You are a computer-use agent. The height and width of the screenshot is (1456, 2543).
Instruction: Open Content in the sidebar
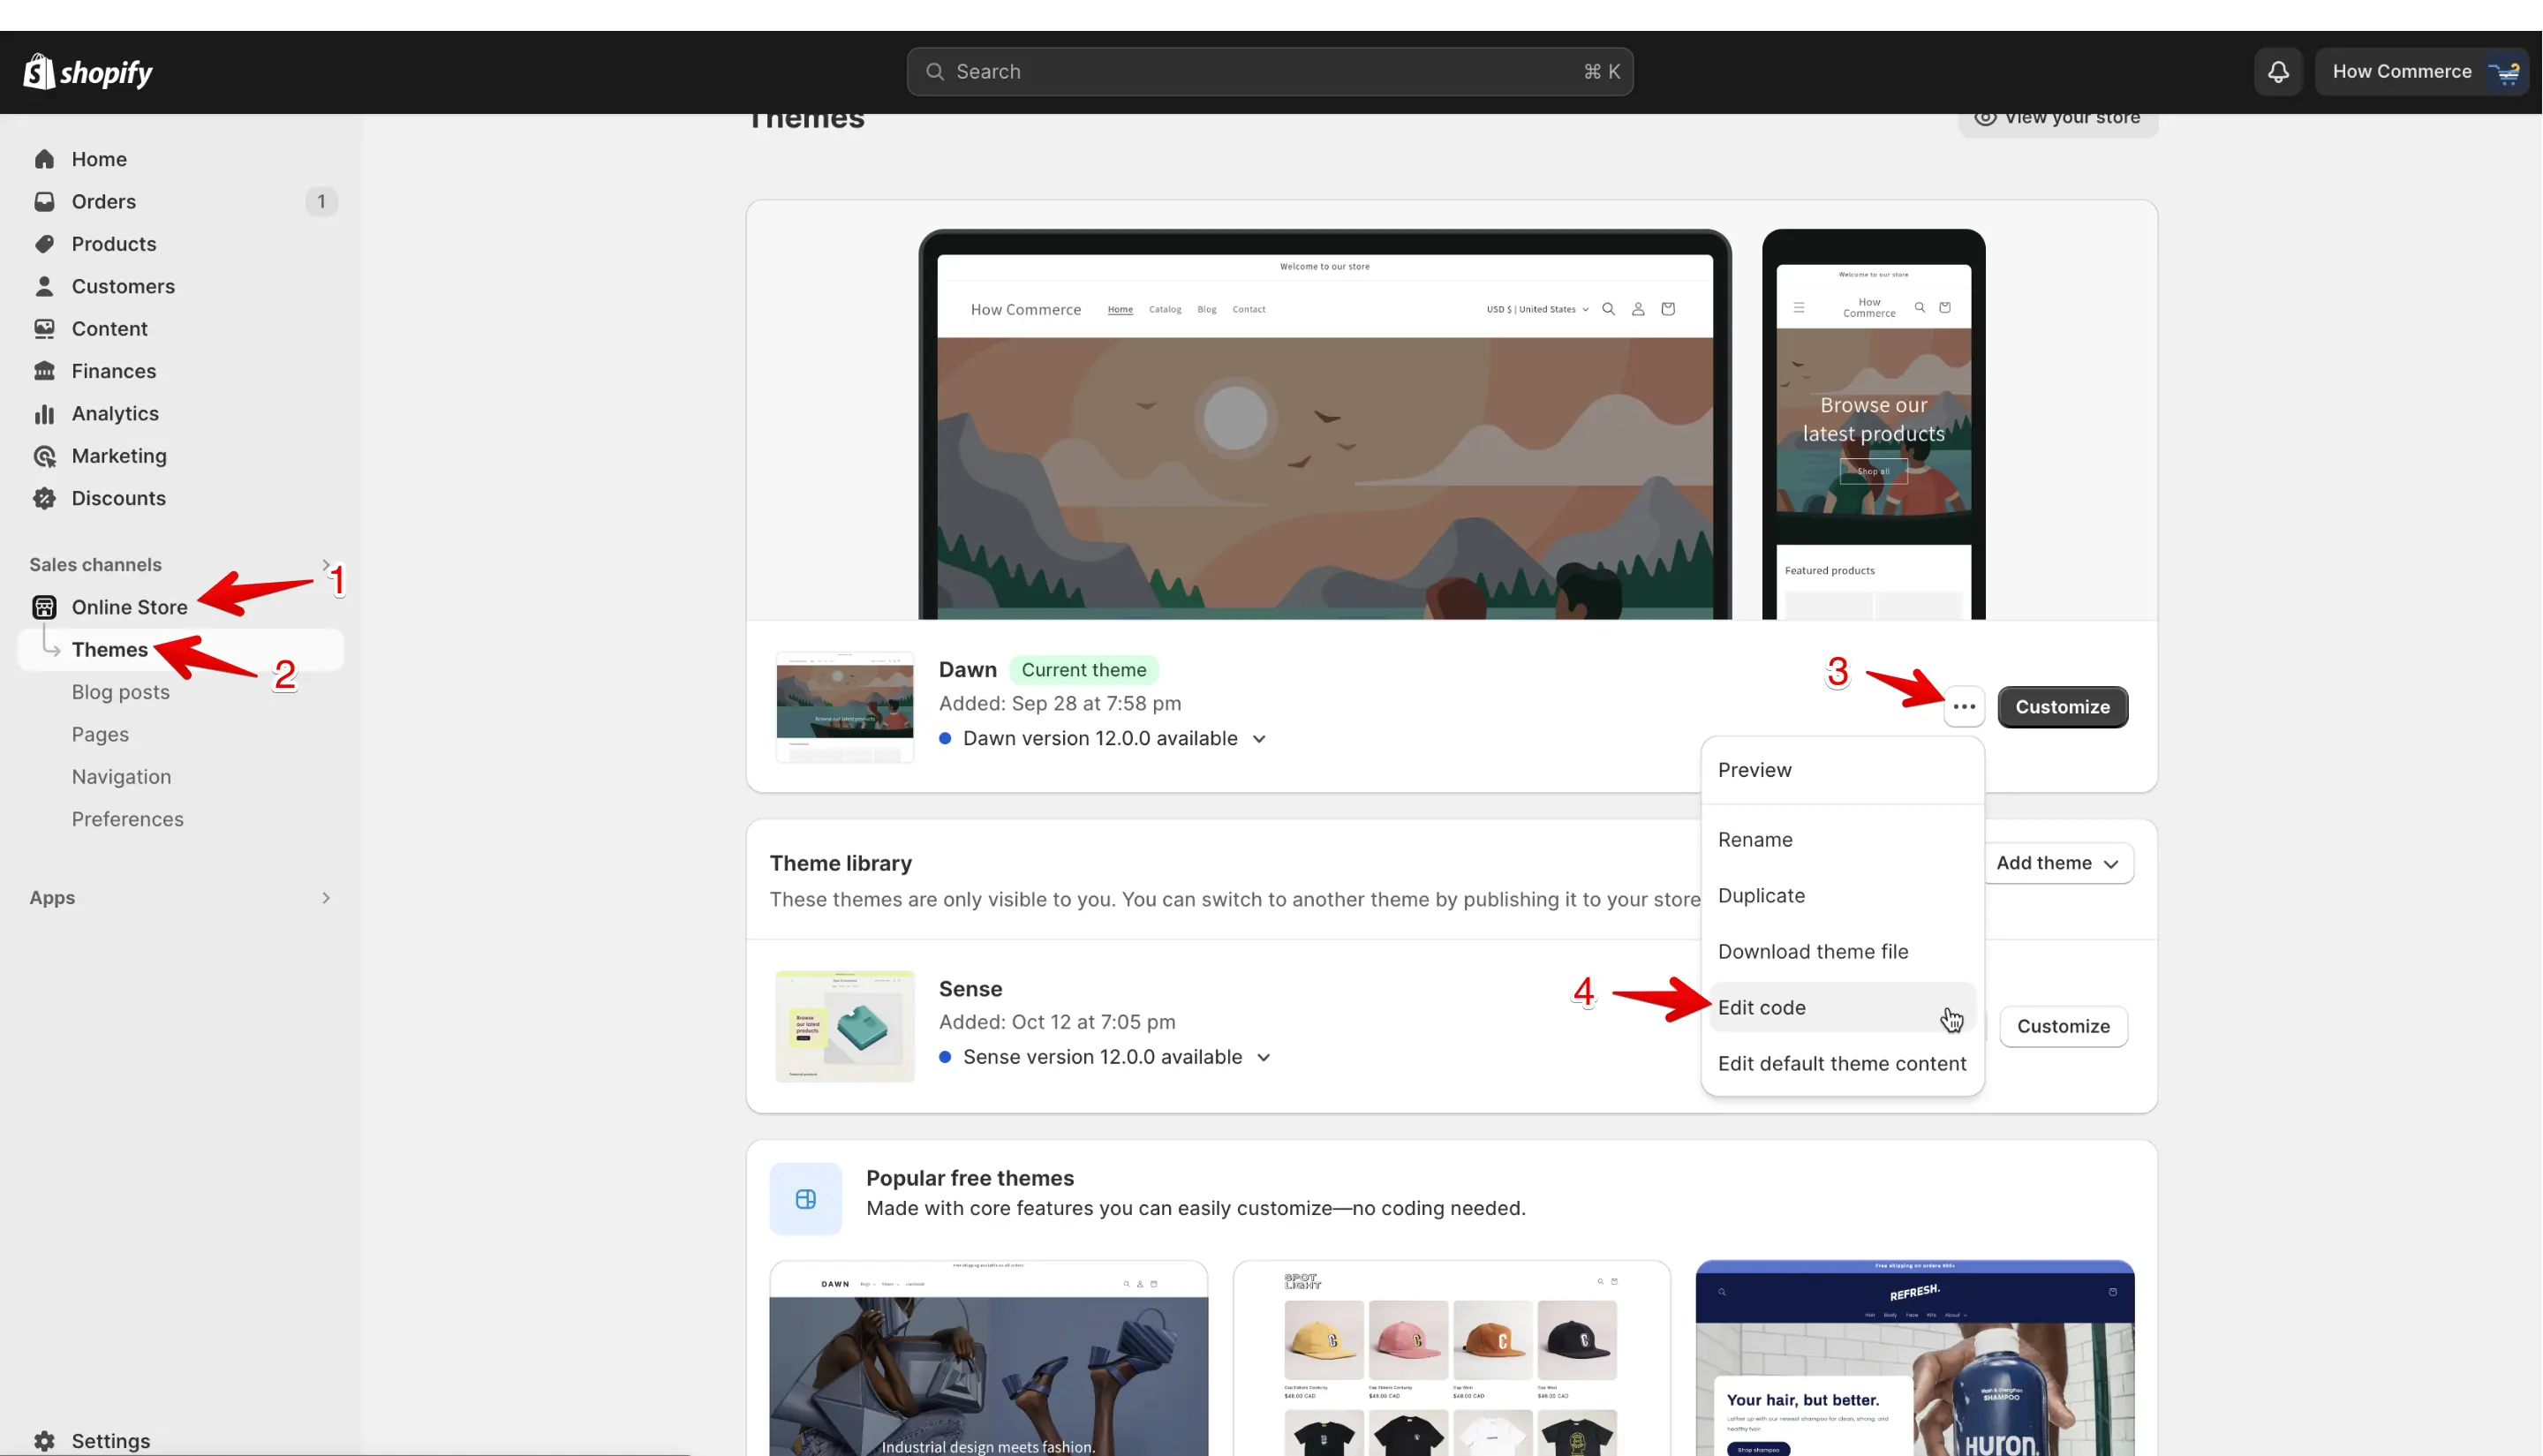110,328
